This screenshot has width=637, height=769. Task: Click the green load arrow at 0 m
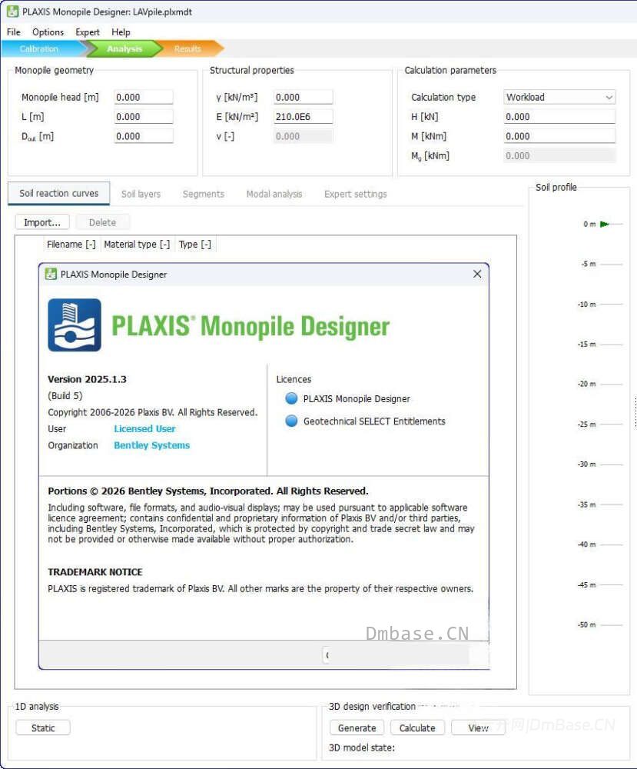[605, 224]
